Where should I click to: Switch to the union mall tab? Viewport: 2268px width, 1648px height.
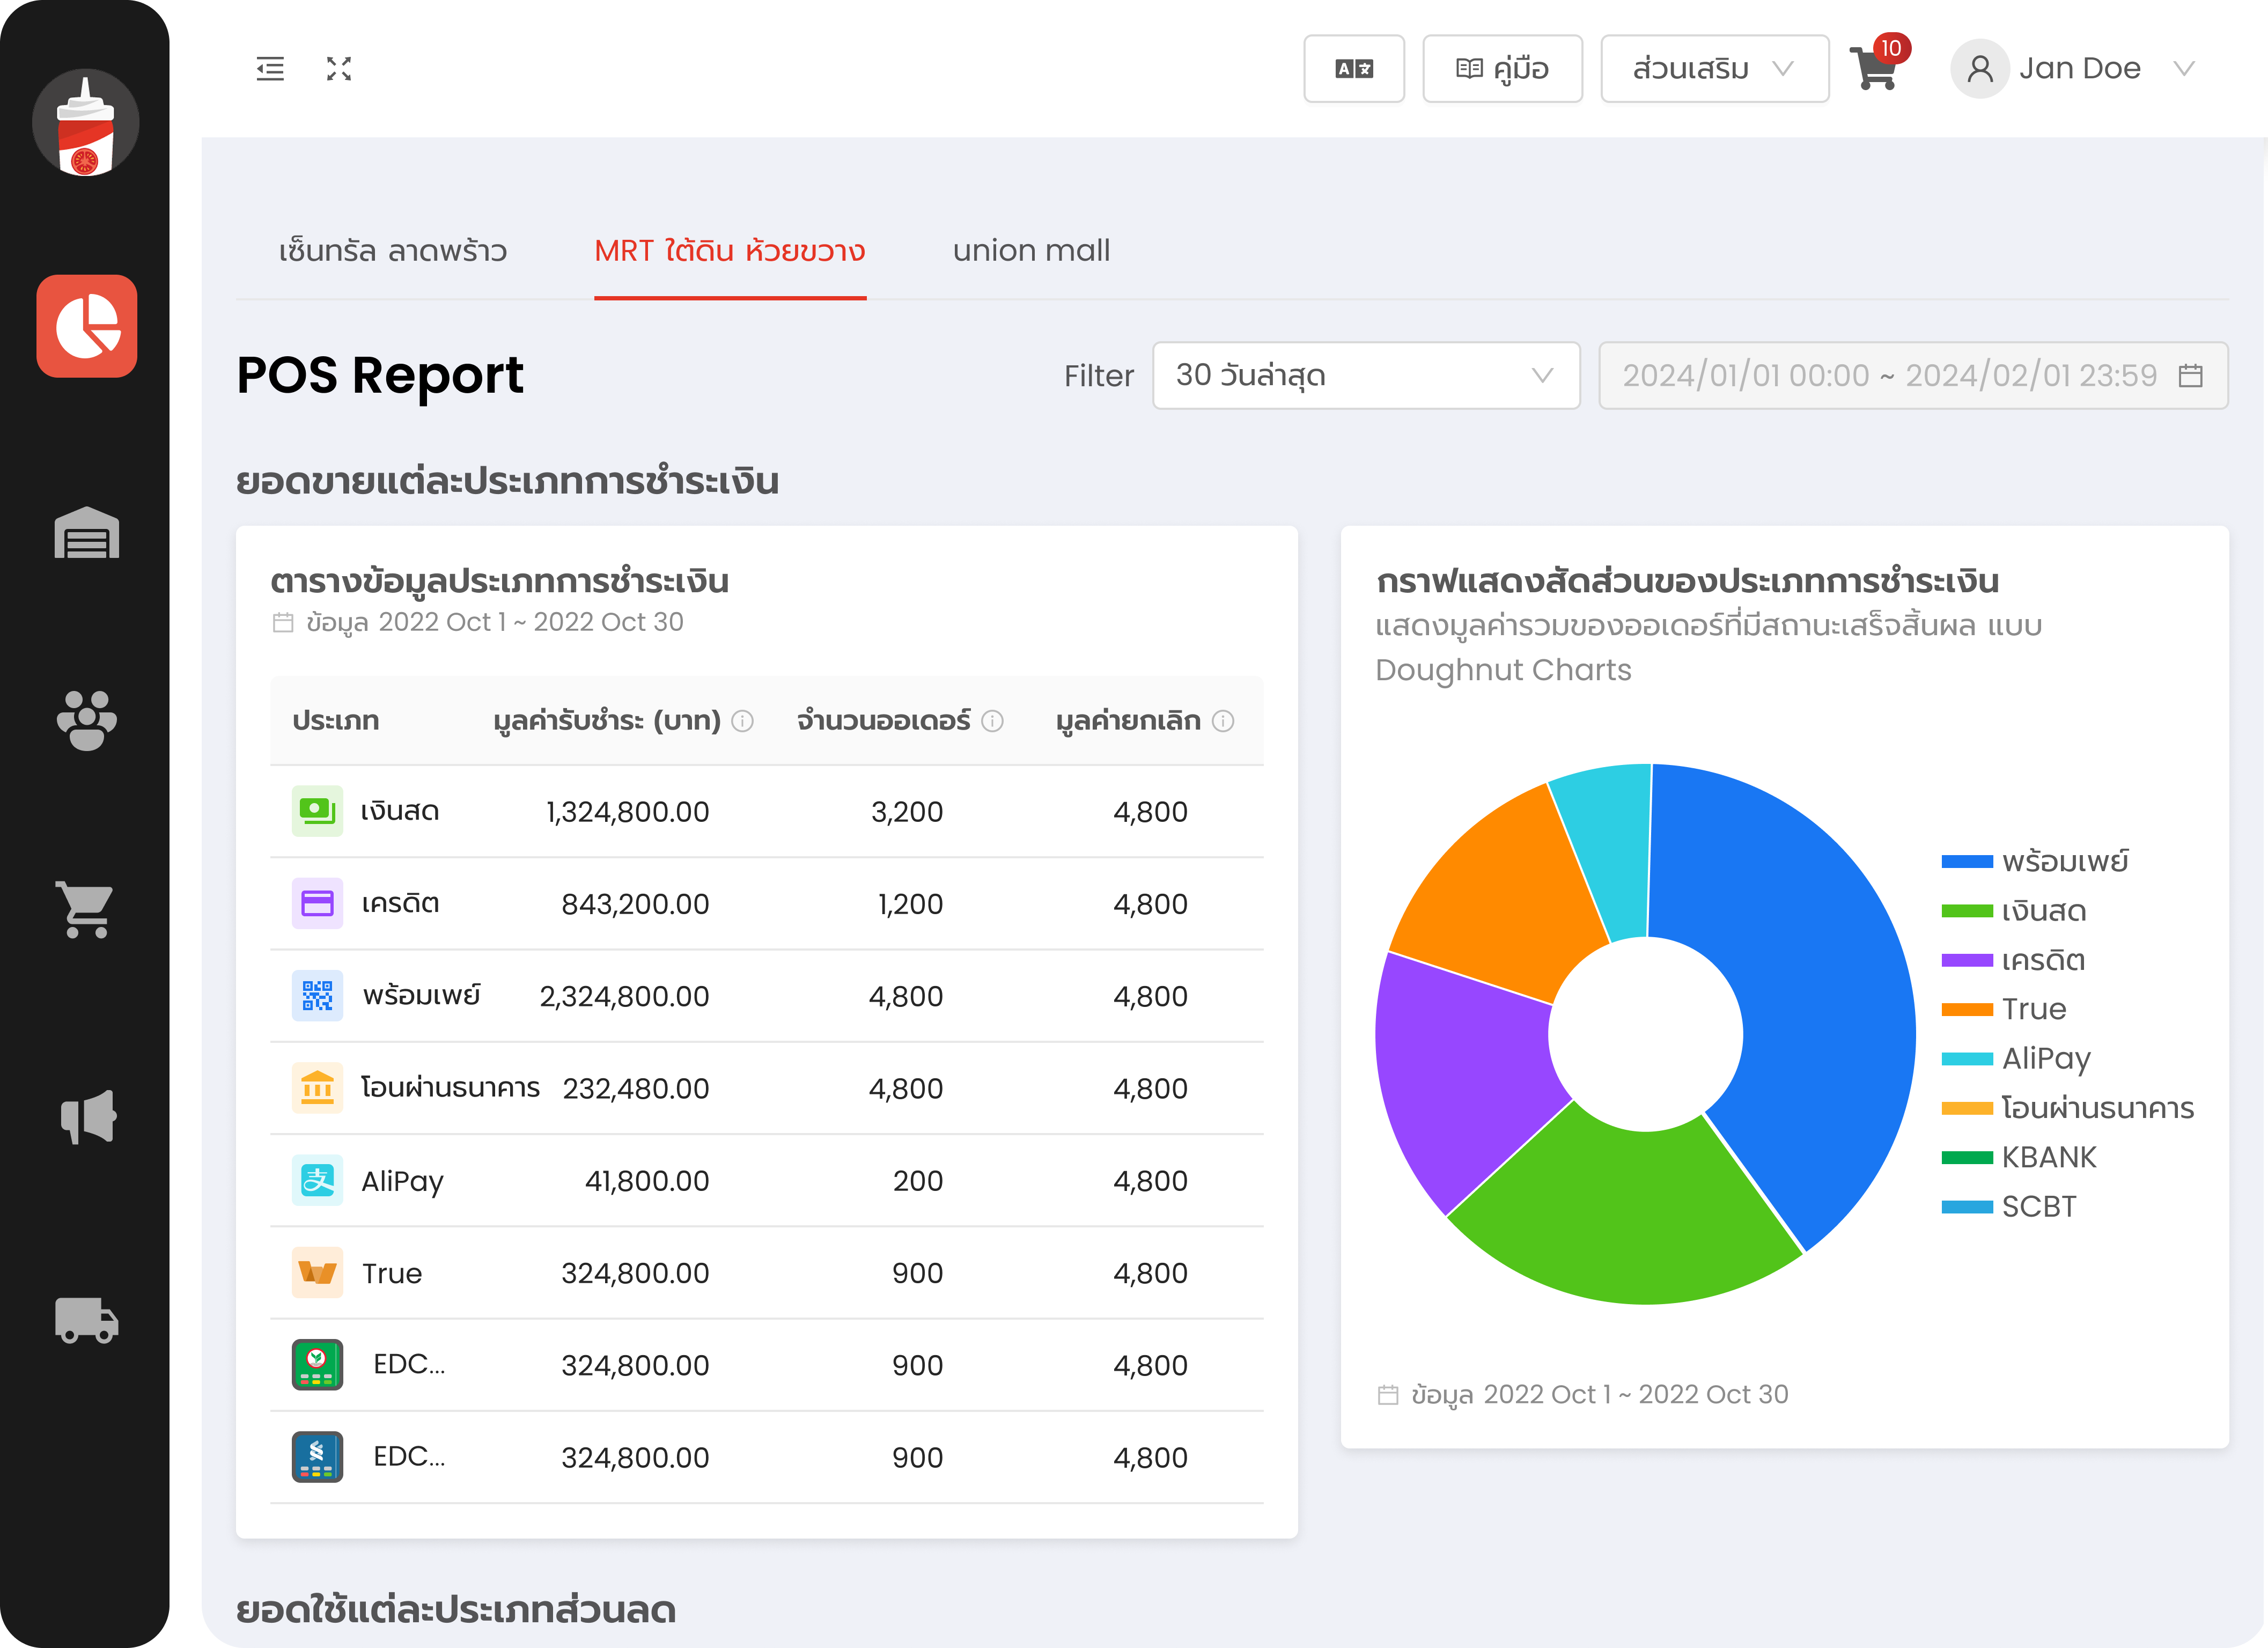click(1031, 250)
